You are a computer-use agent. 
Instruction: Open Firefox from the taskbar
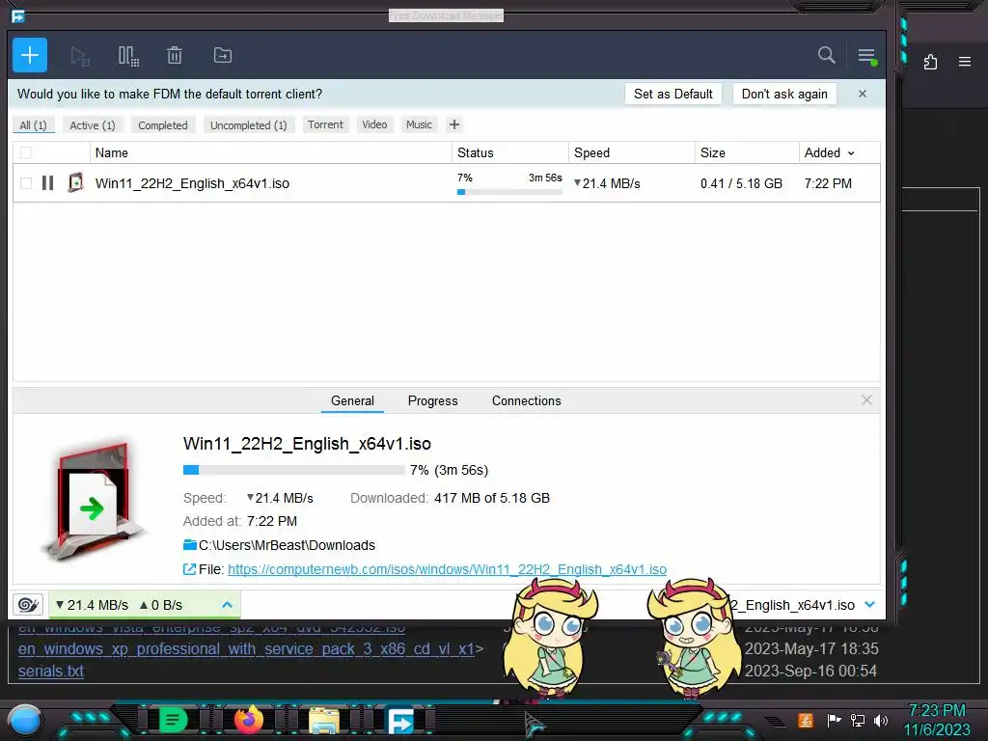248,720
